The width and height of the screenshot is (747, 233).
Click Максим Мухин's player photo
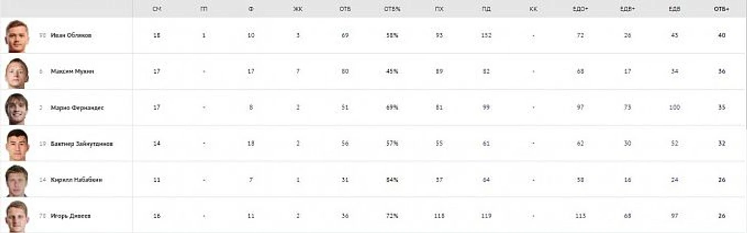17,72
